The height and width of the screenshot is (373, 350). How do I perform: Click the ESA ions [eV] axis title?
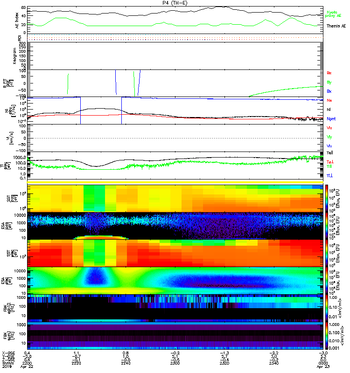pyautogui.click(x=6, y=226)
